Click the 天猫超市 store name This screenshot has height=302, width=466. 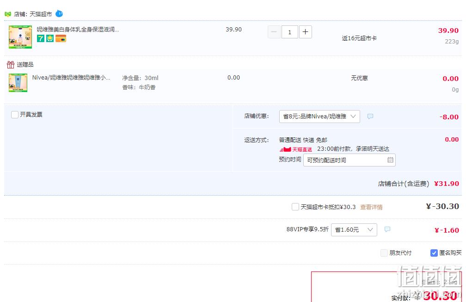pos(40,14)
